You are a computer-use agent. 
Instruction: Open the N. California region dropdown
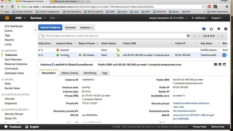click(200, 18)
